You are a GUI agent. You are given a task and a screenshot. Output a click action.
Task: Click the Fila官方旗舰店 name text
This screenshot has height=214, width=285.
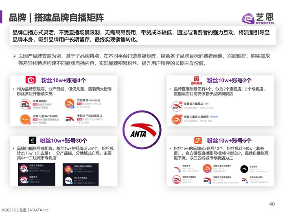pos(81,178)
